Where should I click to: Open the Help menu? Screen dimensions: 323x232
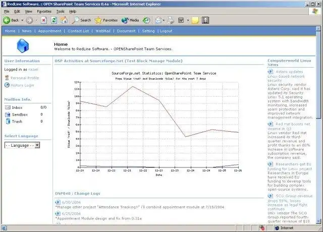click(73, 12)
